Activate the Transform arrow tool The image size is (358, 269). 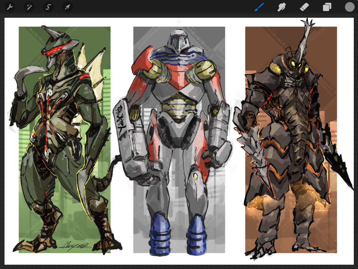pos(67,7)
